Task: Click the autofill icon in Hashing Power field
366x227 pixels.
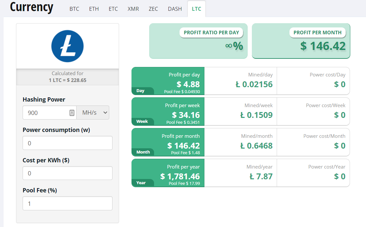Action: tap(72, 113)
